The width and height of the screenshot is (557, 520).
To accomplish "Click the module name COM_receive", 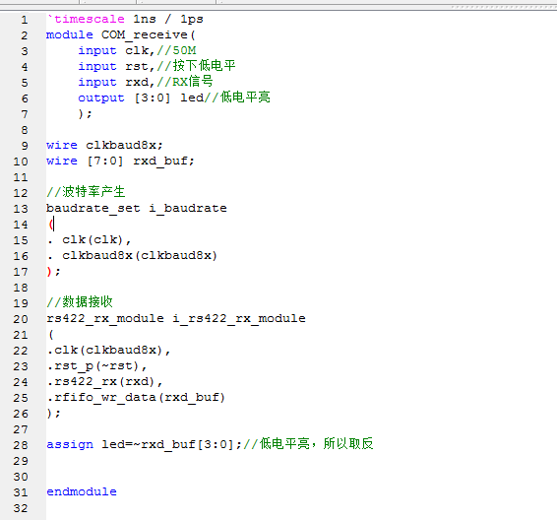I will (x=145, y=34).
